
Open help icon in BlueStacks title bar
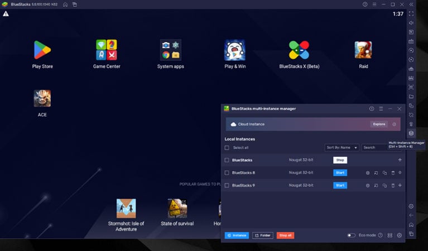pyautogui.click(x=365, y=4)
